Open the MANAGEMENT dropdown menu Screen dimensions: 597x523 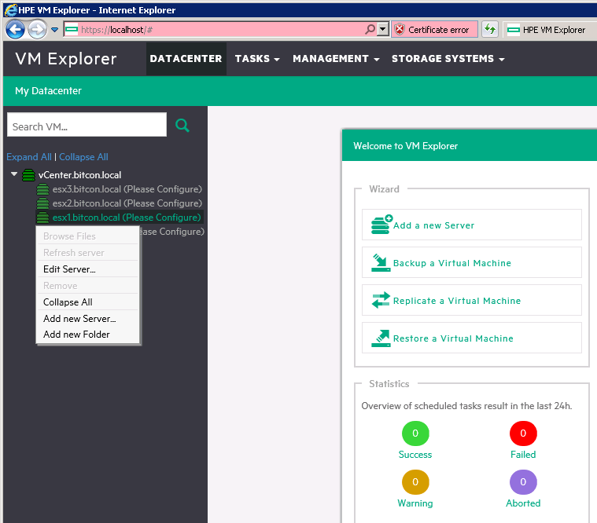point(336,59)
